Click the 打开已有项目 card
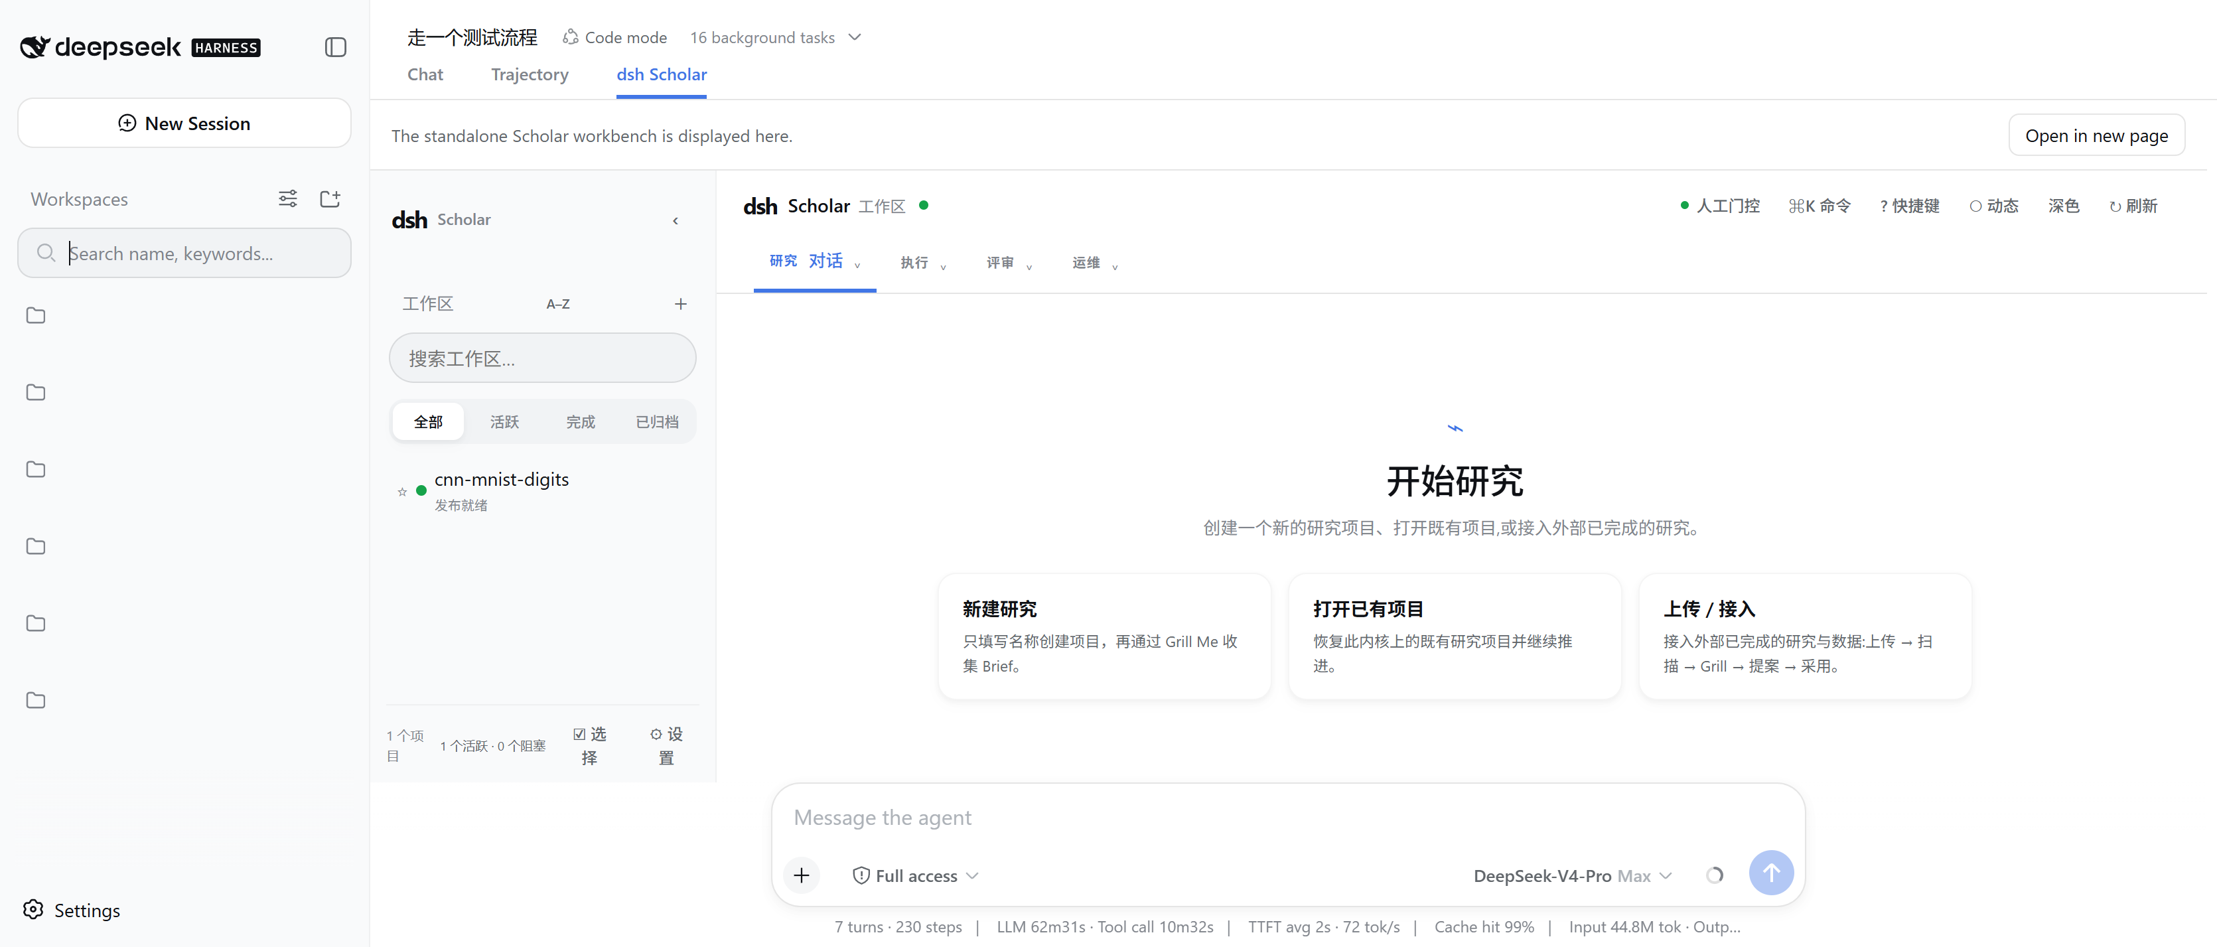 [1455, 636]
